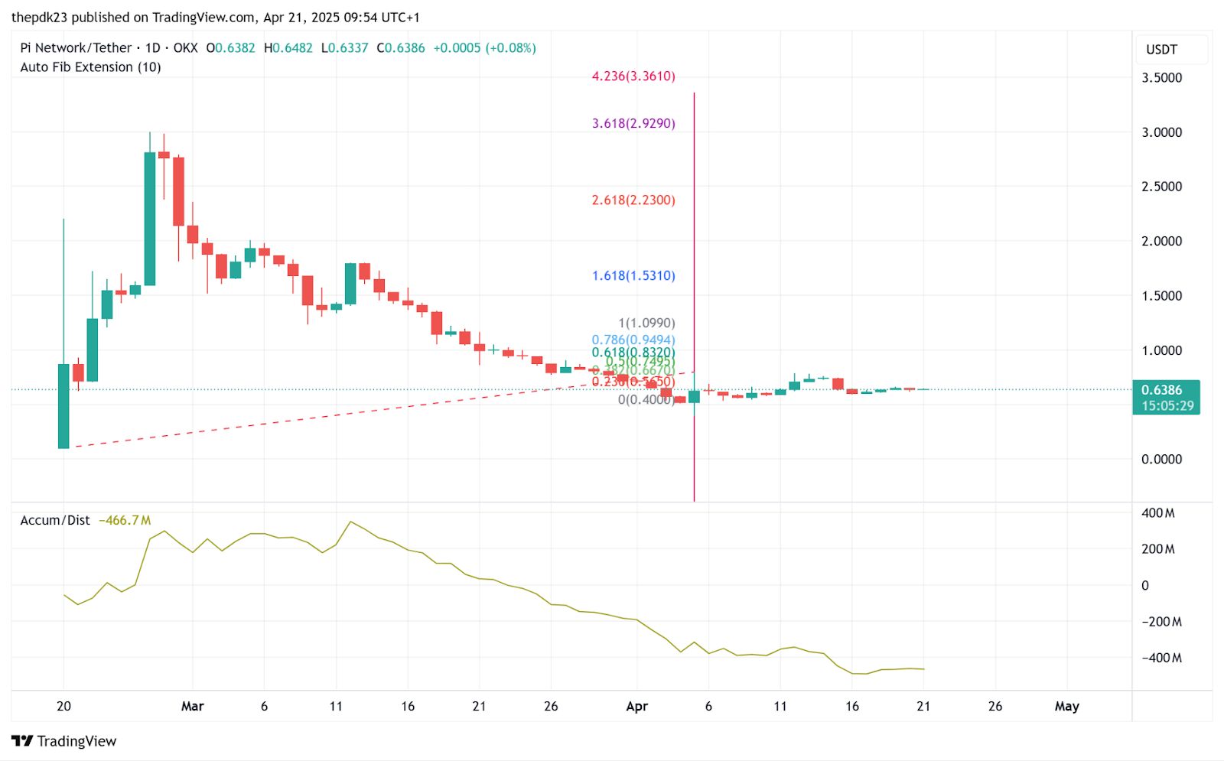Select the 1.618(1.5310) Fib level label
Image resolution: width=1224 pixels, height=761 pixels.
point(633,276)
